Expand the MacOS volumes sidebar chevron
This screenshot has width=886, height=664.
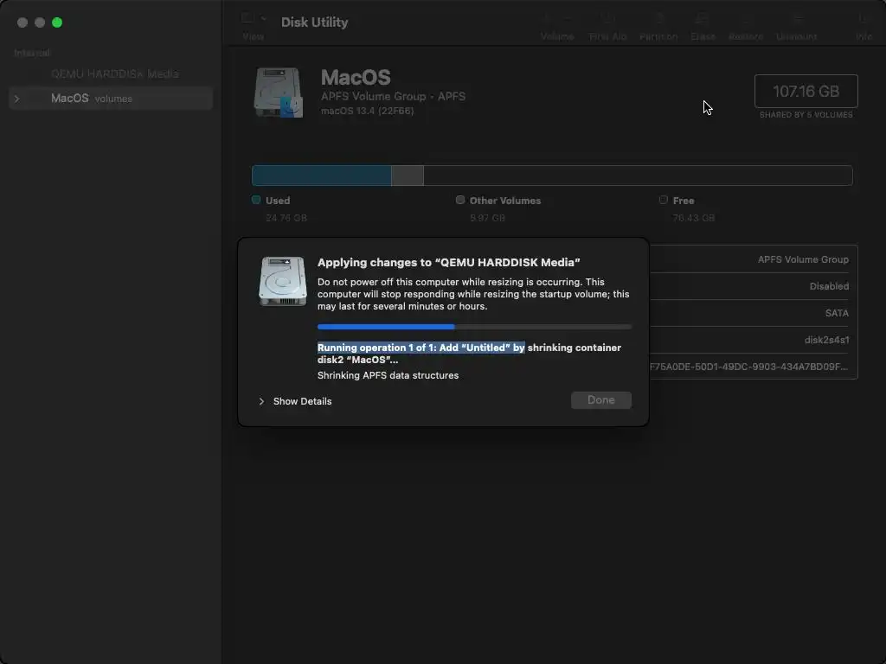17,99
